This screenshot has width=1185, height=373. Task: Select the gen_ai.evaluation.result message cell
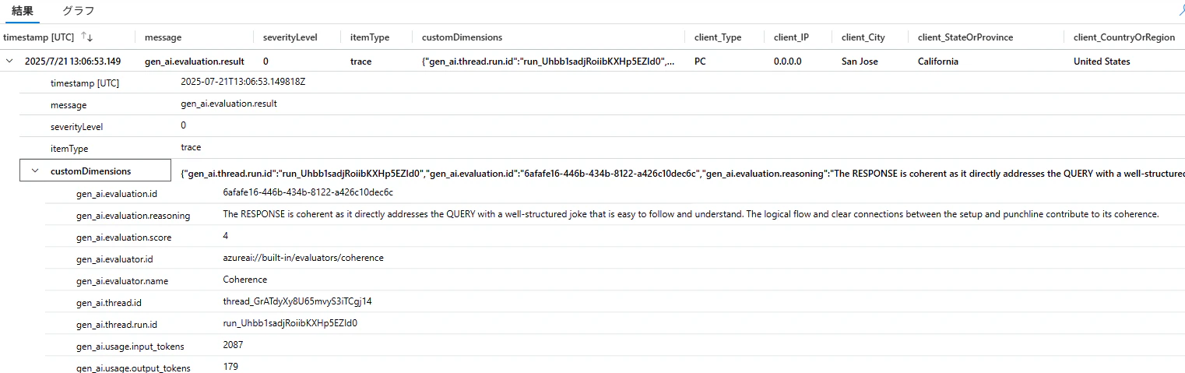[195, 62]
